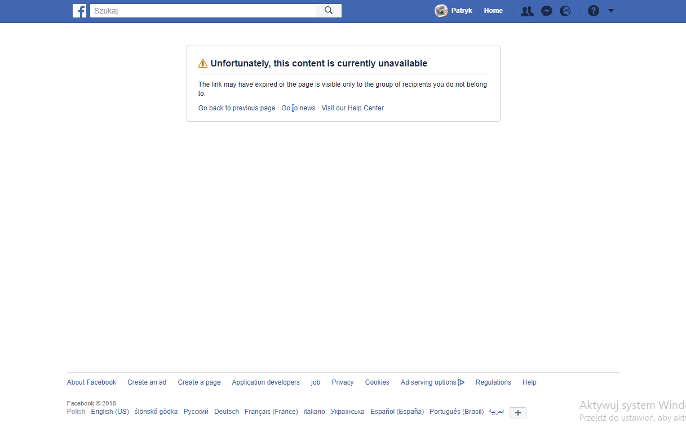Open the Cookies footer link
This screenshot has width=686, height=446.
(377, 382)
